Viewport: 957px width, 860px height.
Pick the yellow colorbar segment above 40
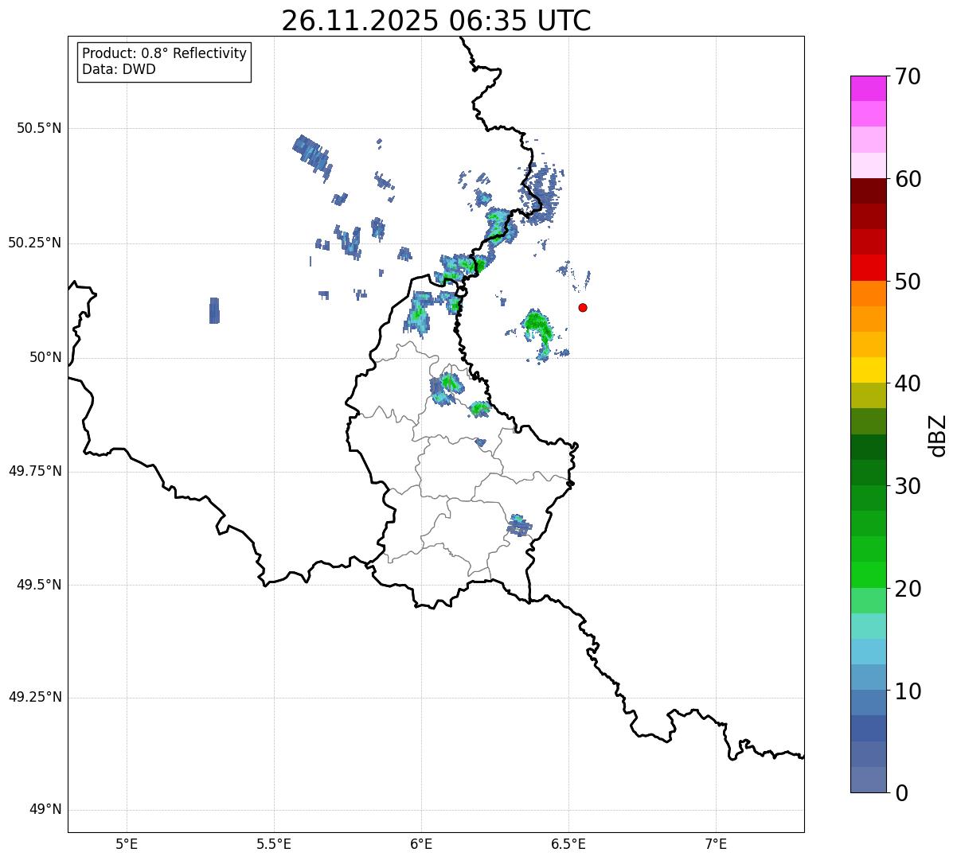[869, 370]
